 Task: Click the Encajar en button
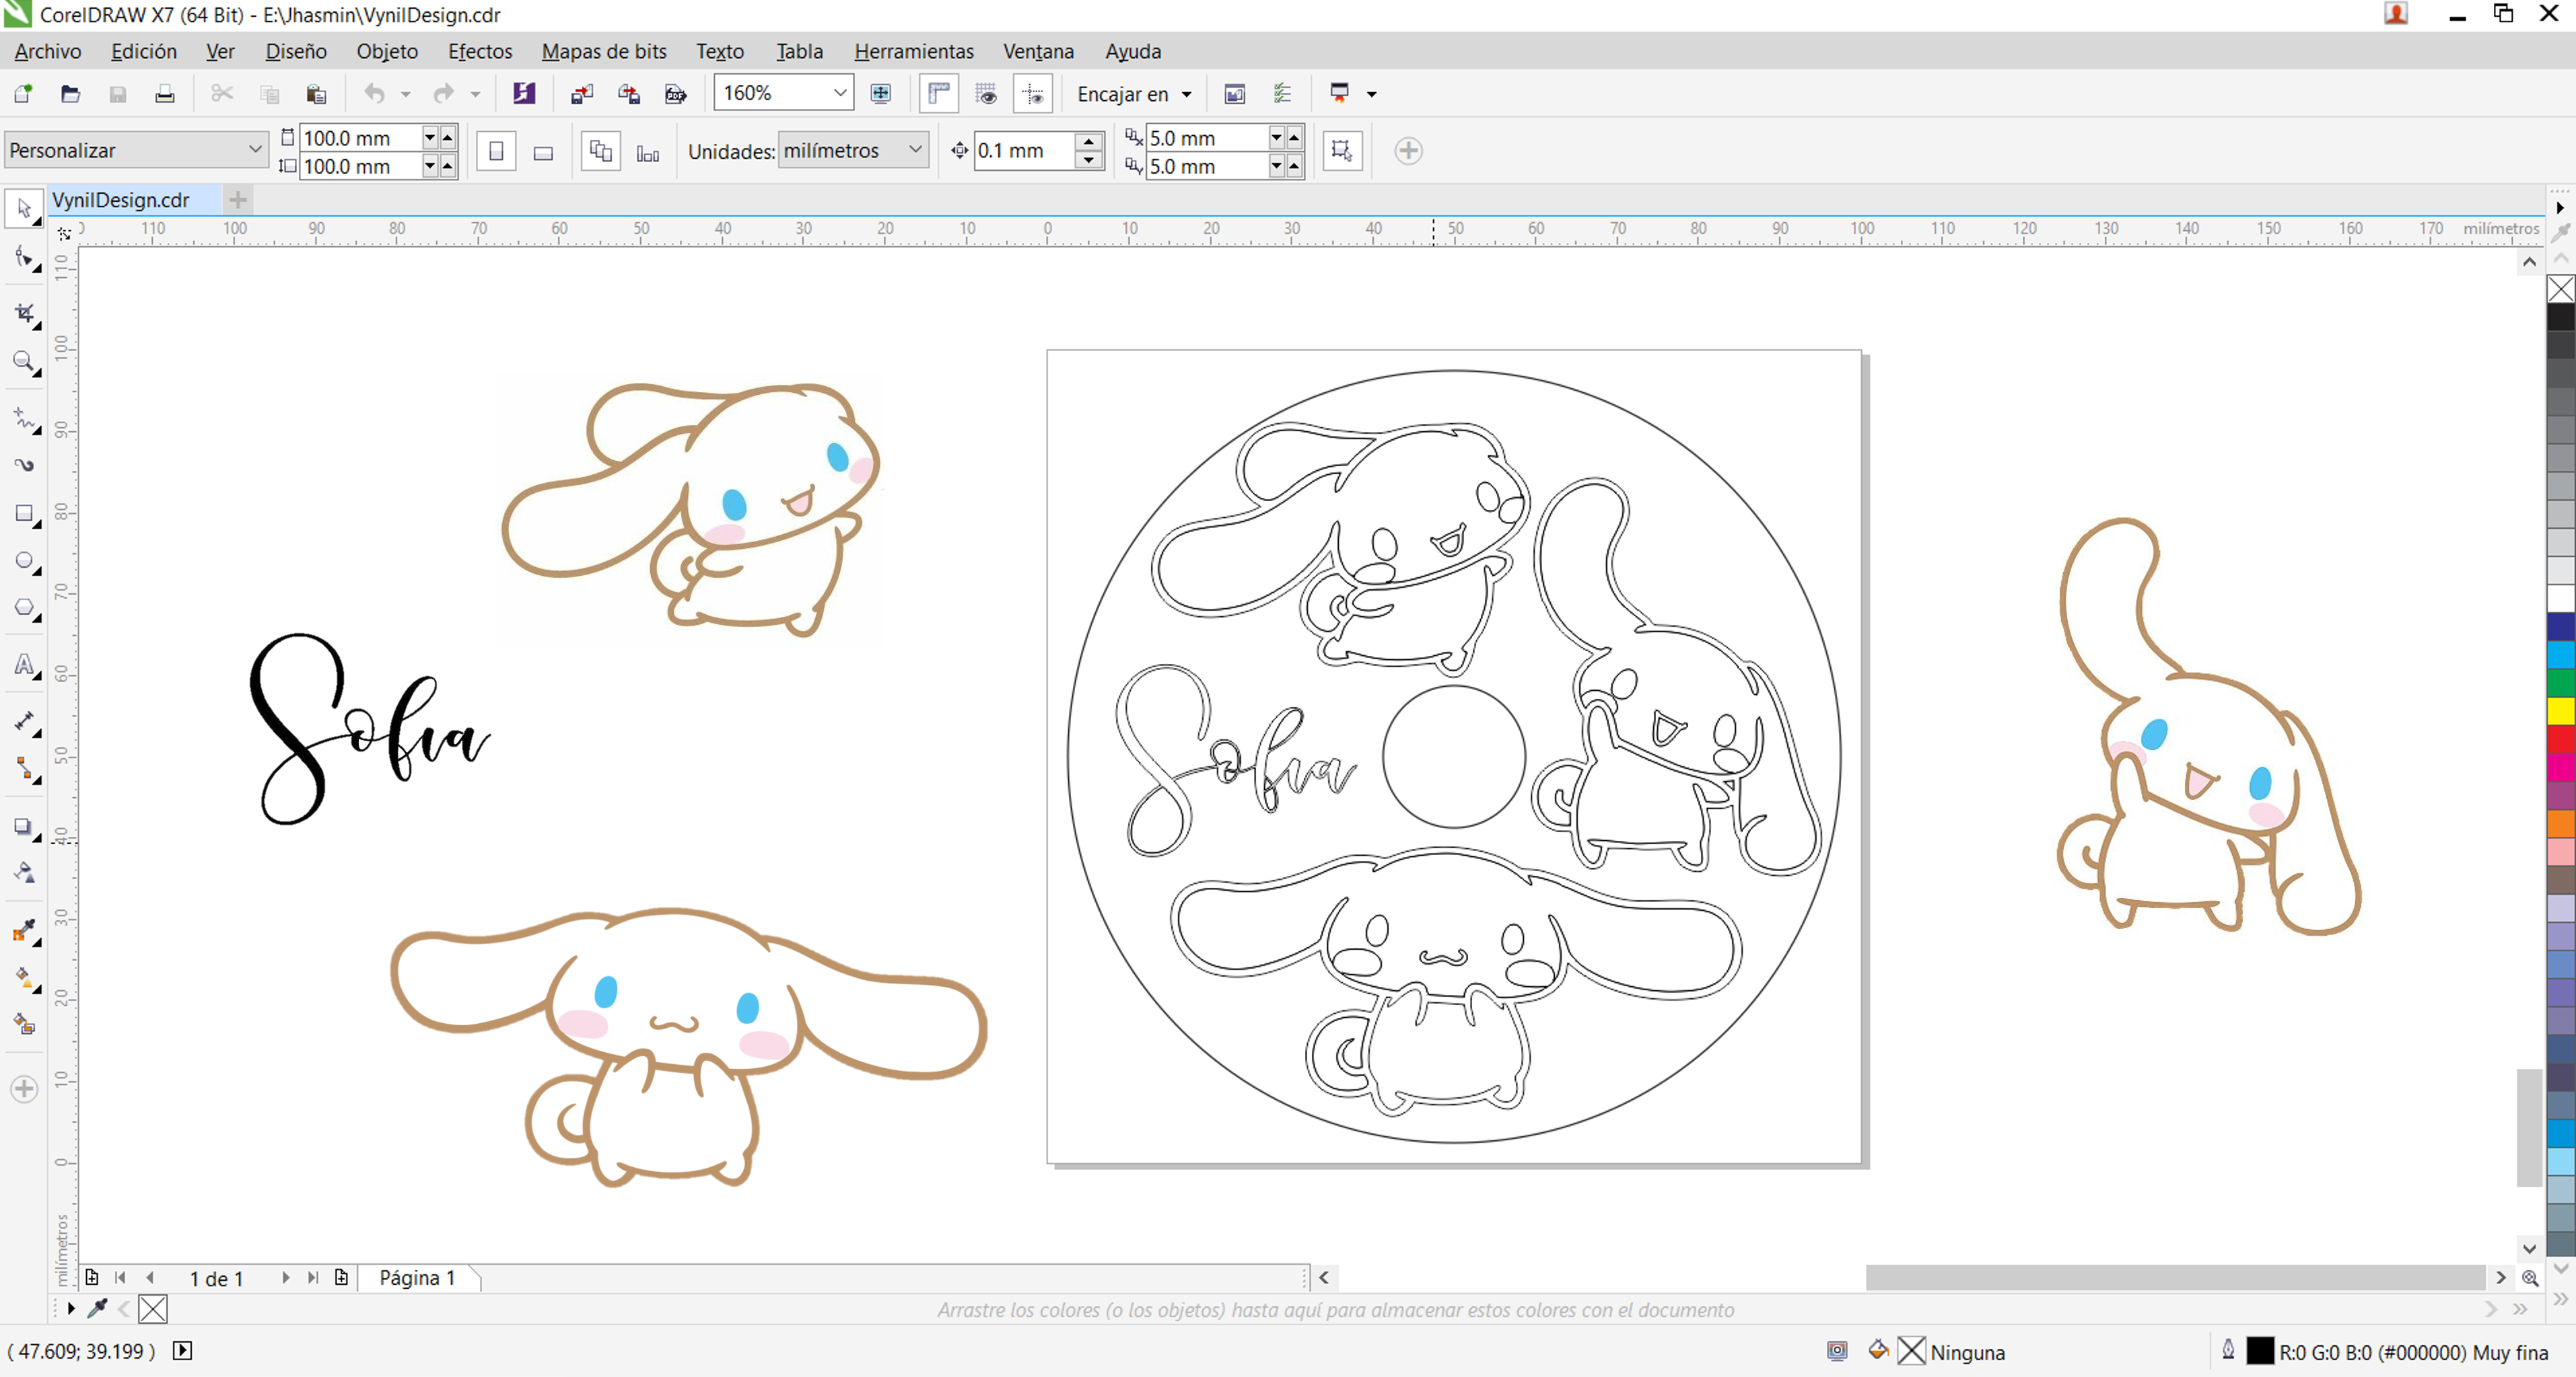pyautogui.click(x=1133, y=94)
